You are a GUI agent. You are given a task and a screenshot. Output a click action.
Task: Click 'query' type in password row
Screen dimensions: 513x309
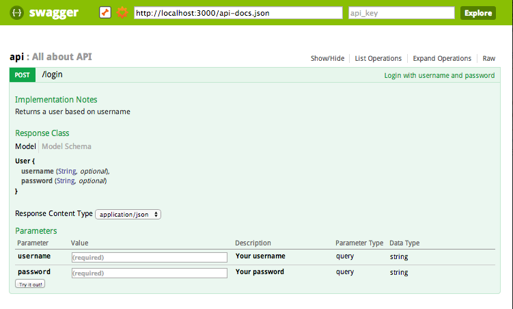click(345, 272)
